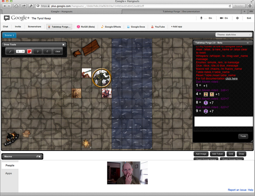Open the Theme: dark-hive dropdown
This screenshot has height=196, width=255.
click(x=234, y=35)
